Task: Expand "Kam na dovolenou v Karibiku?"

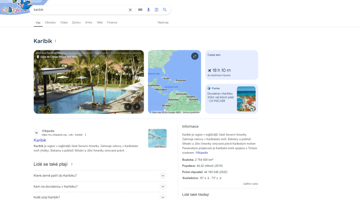Action: pos(162,187)
